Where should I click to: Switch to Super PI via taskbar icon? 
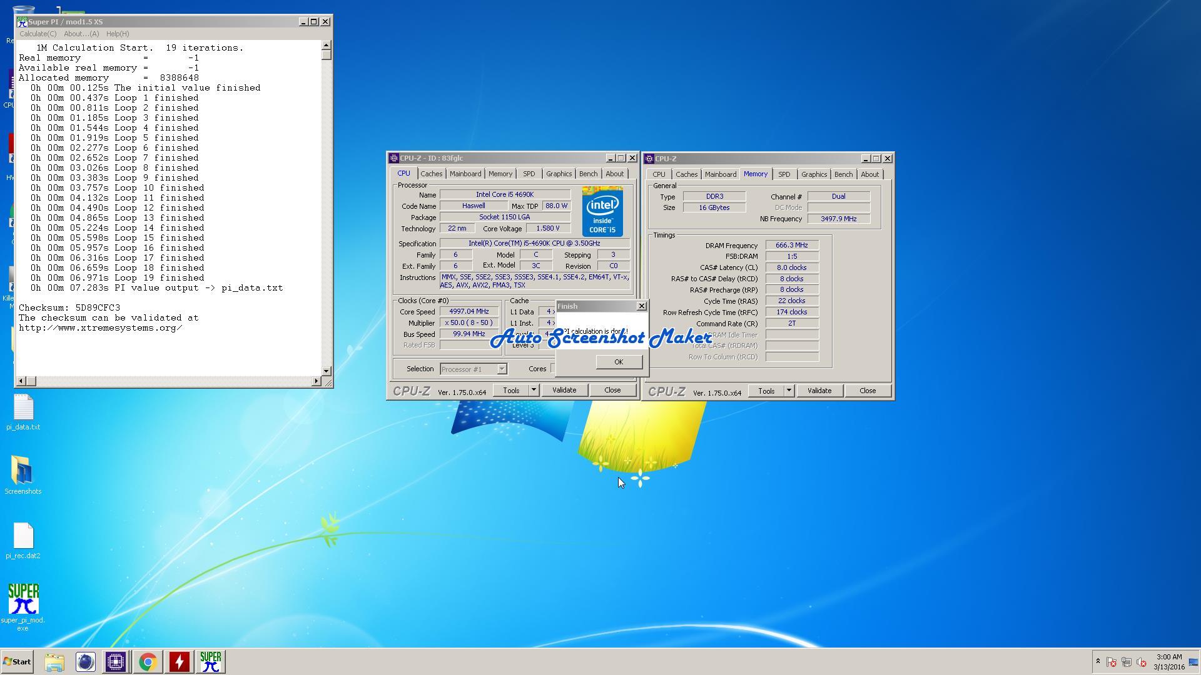pos(211,662)
